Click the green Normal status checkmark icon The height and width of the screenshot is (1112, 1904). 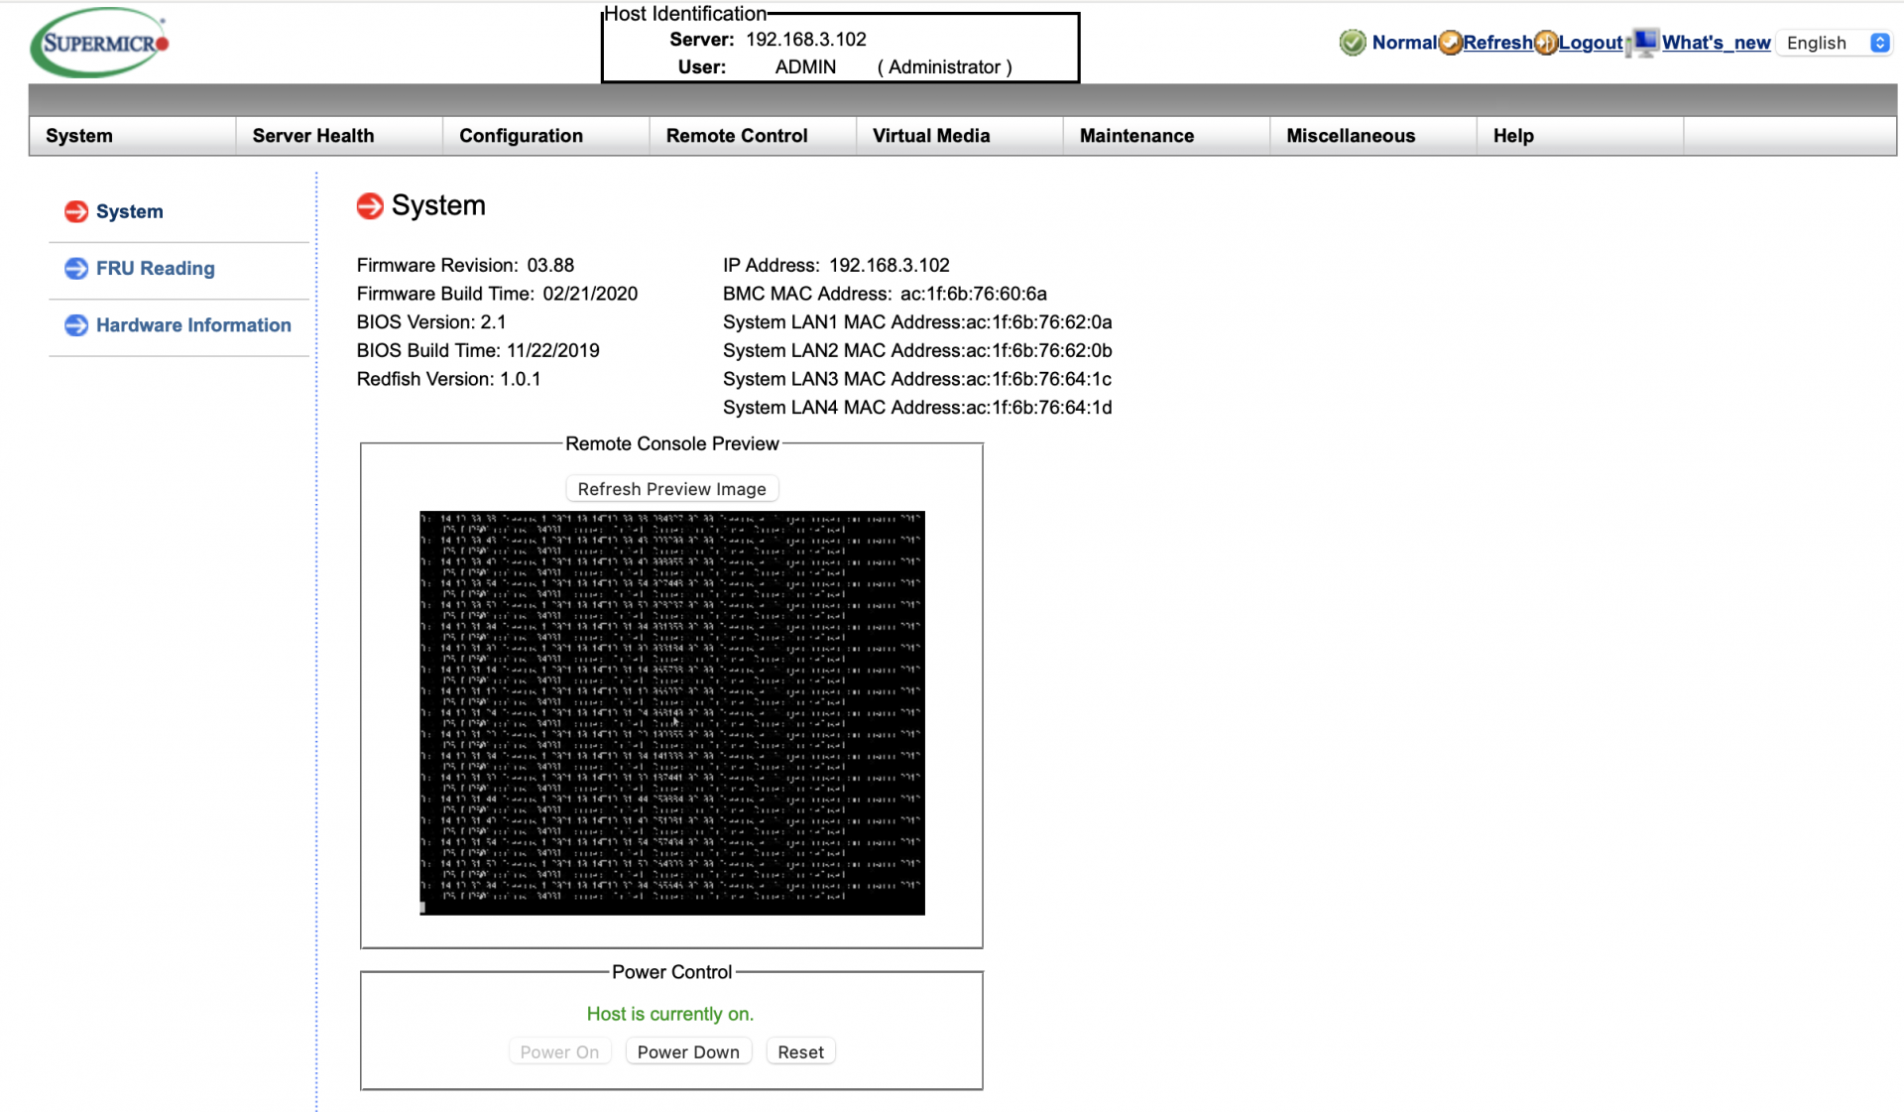pyautogui.click(x=1352, y=43)
